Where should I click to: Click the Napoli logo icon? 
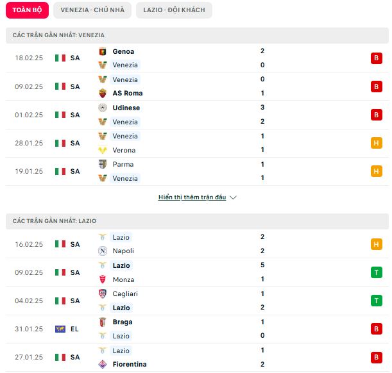point(103,251)
